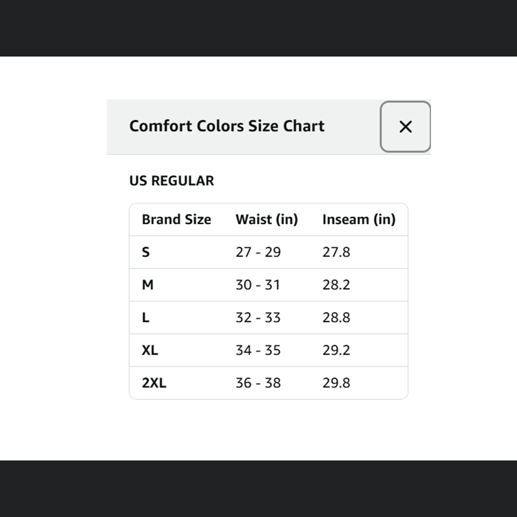This screenshot has width=517, height=517.
Task: Click the 27 - 29 waist value
Action: coord(258,252)
